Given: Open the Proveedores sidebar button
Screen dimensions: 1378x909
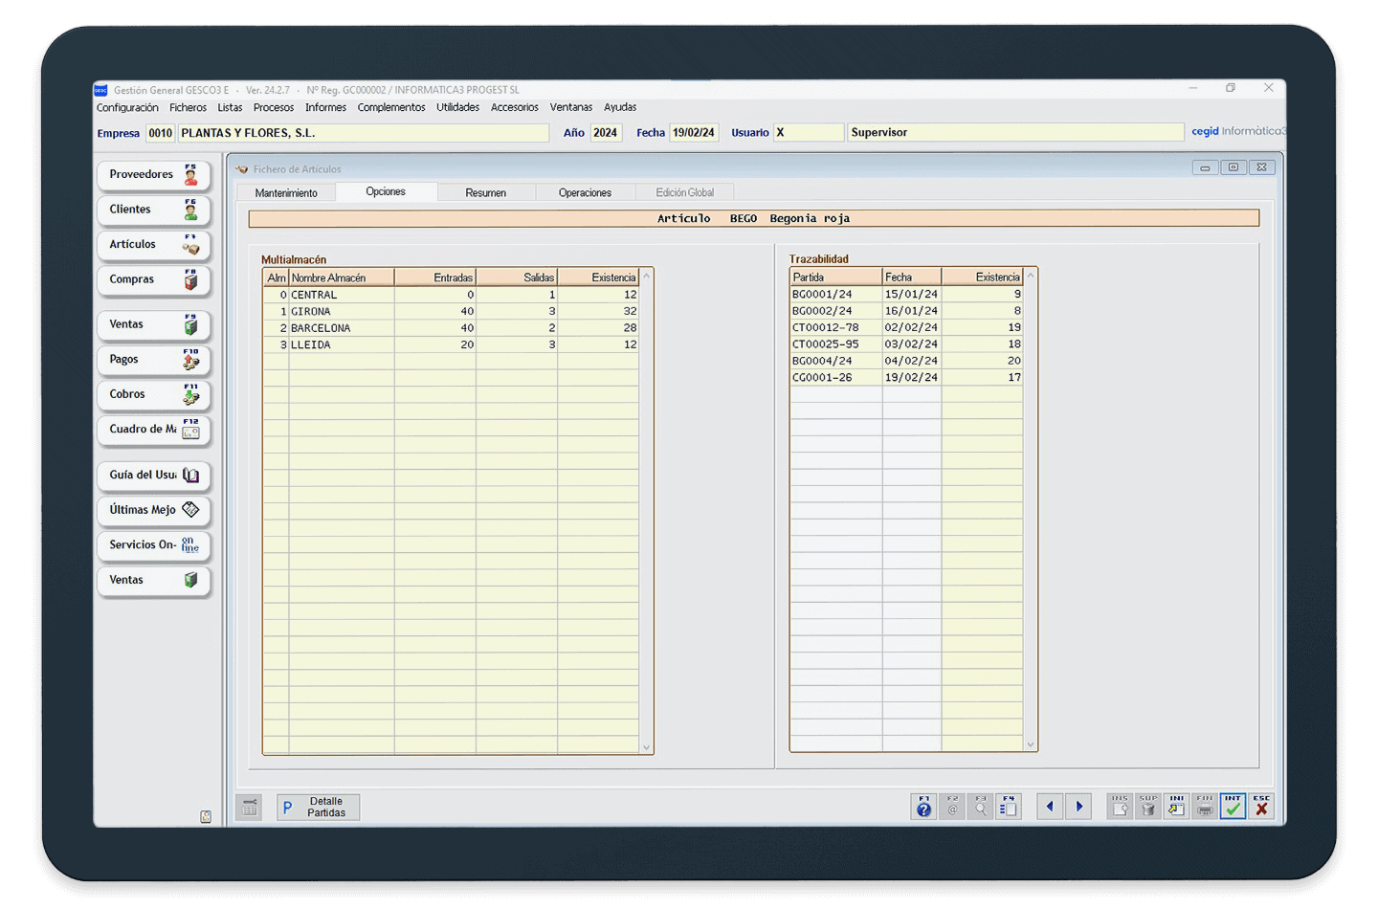Looking at the screenshot, I should point(153,175).
